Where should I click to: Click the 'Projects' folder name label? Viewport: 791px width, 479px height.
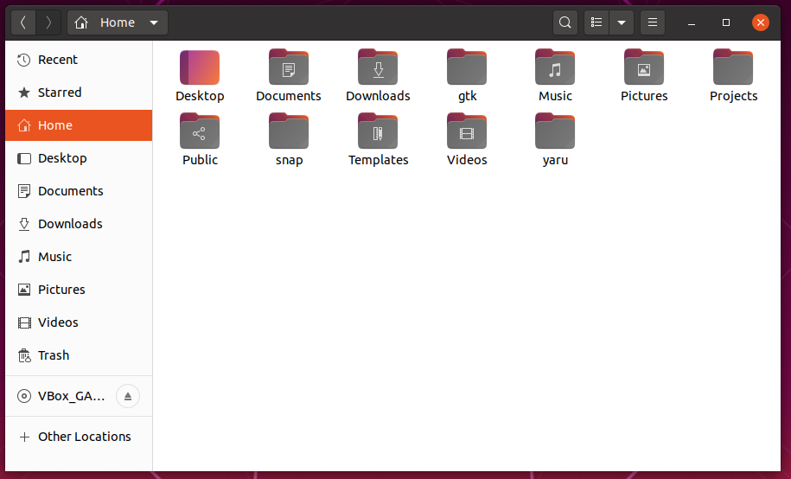[x=733, y=97]
